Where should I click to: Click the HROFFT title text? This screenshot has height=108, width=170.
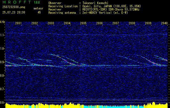click(x=16, y=2)
